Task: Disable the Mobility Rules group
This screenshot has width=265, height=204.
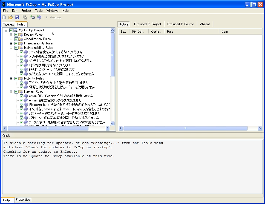Action: pos(16,78)
